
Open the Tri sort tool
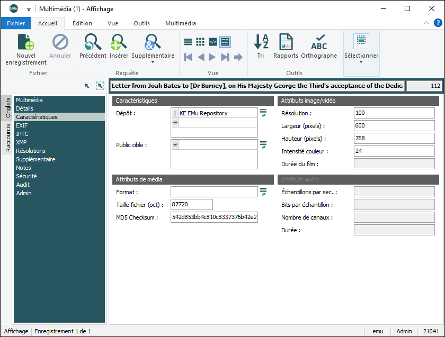pos(261,42)
